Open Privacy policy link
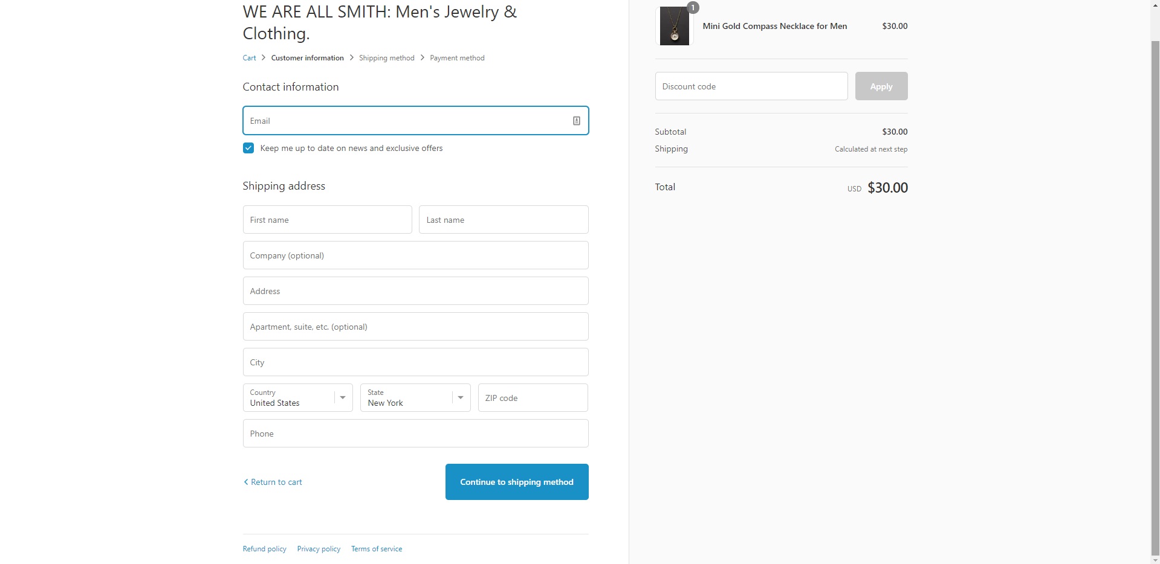Screen dimensions: 1160x564 [319, 549]
